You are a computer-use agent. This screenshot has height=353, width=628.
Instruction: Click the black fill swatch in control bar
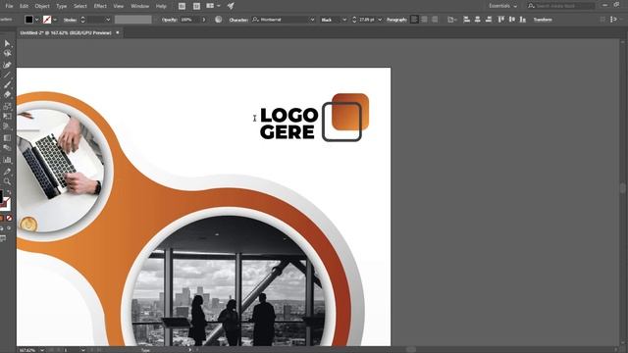(28, 20)
